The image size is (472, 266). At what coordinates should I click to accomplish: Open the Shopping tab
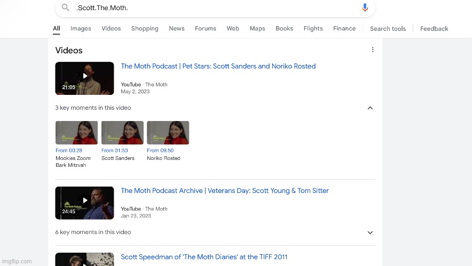(x=145, y=29)
